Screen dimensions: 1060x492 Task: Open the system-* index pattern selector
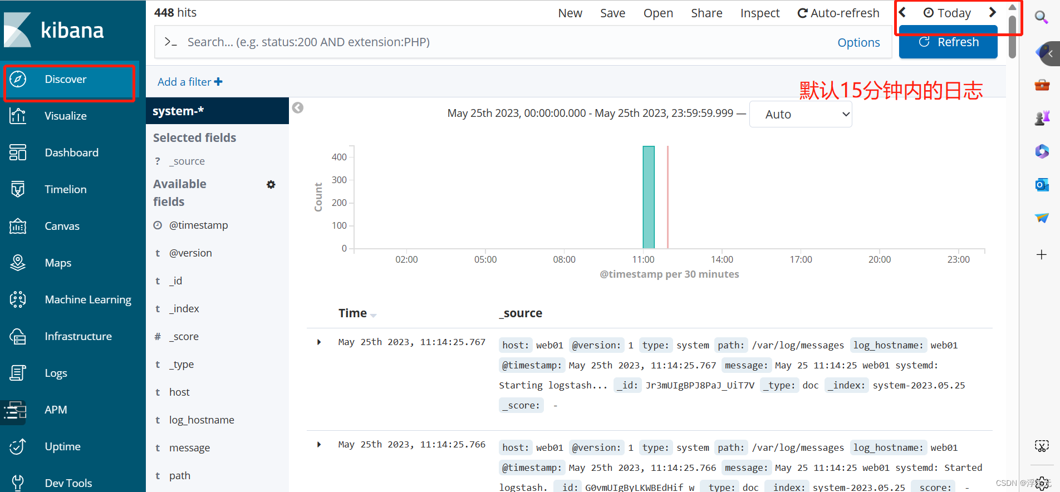[217, 111]
